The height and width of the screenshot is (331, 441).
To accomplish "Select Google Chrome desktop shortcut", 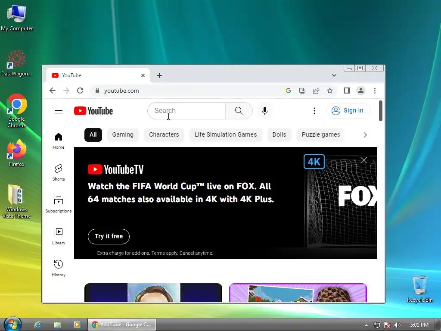I will 17,111.
